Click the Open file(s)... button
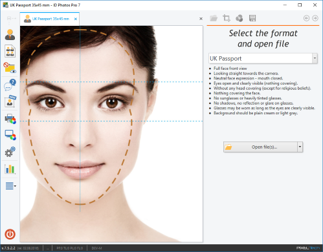 point(260,147)
